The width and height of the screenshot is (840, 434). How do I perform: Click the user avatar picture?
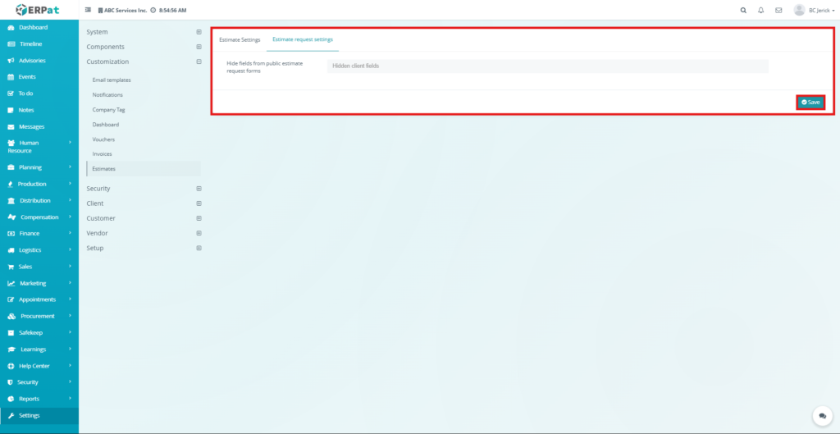[799, 10]
